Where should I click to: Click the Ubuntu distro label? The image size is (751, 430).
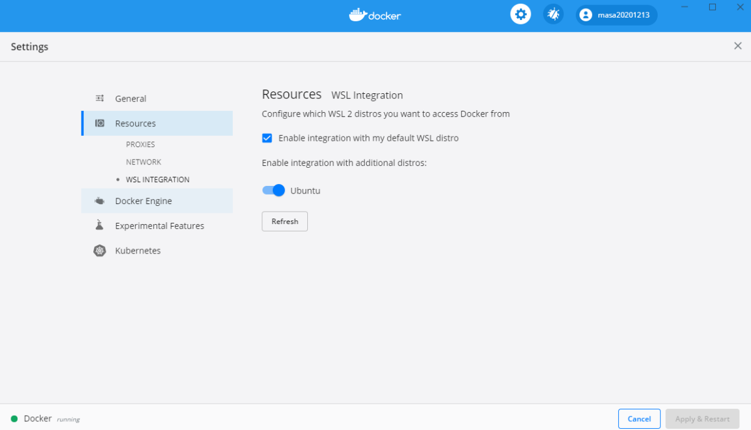click(305, 190)
